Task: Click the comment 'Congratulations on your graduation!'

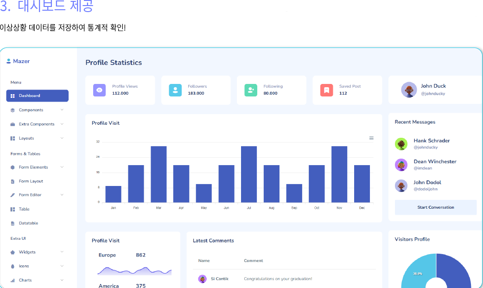Action: click(278, 279)
